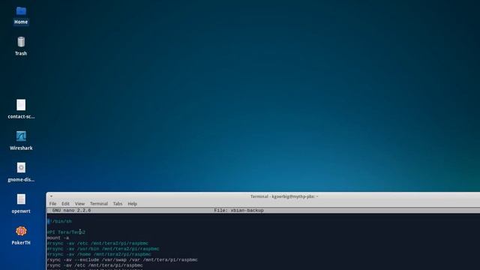Viewport: 480px width, 270px height.
Task: Launch the PokerTH desktop icon
Action: click(21, 235)
